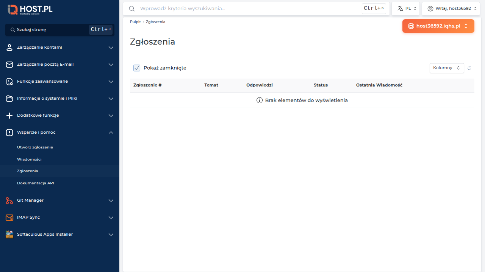Collapse the Wsparcie i pomoc section
The width and height of the screenshot is (485, 272).
[59, 133]
